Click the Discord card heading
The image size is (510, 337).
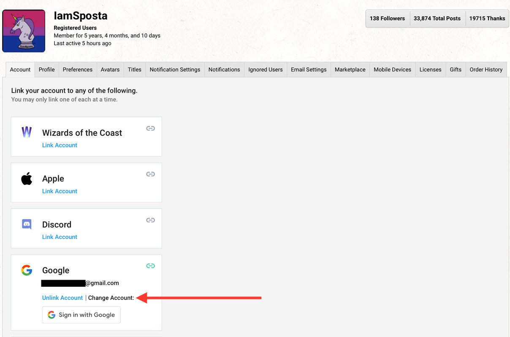[x=57, y=225]
